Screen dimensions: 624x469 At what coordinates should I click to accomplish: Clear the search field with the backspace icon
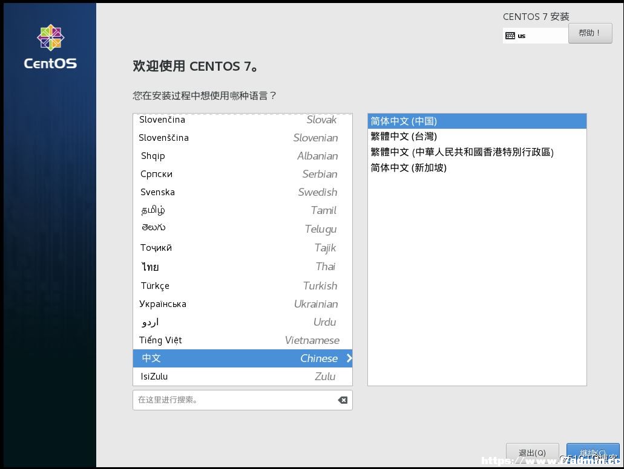[x=343, y=400]
